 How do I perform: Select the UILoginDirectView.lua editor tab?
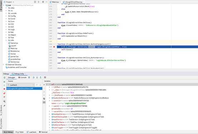(73, 2)
